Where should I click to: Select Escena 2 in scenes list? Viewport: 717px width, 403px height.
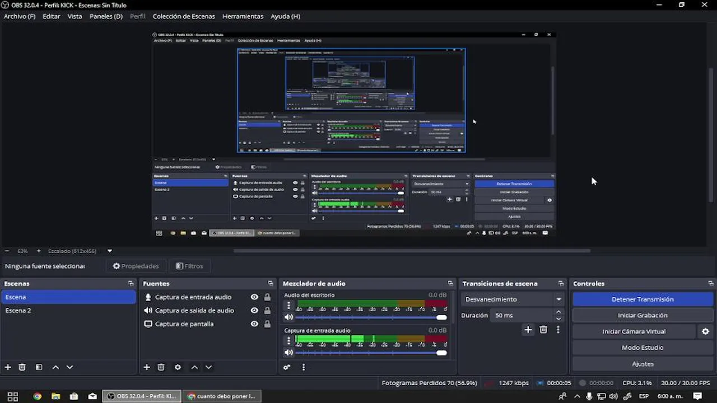68,311
